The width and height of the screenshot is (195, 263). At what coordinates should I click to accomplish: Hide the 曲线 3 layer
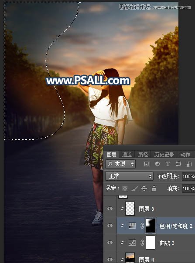[x=110, y=243]
